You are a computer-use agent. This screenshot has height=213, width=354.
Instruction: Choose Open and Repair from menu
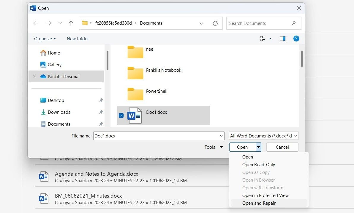[259, 203]
